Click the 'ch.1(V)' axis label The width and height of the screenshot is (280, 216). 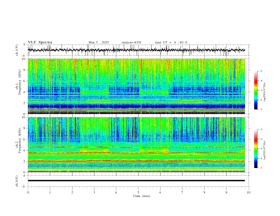click(x=17, y=50)
